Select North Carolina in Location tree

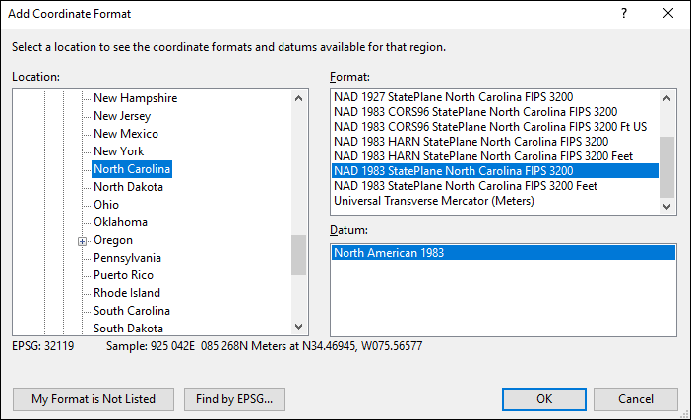(x=132, y=169)
